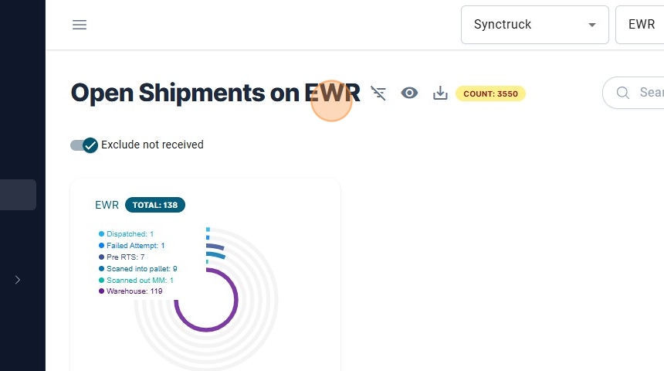Select the Dispatched: 1 legend entry

[130, 233]
